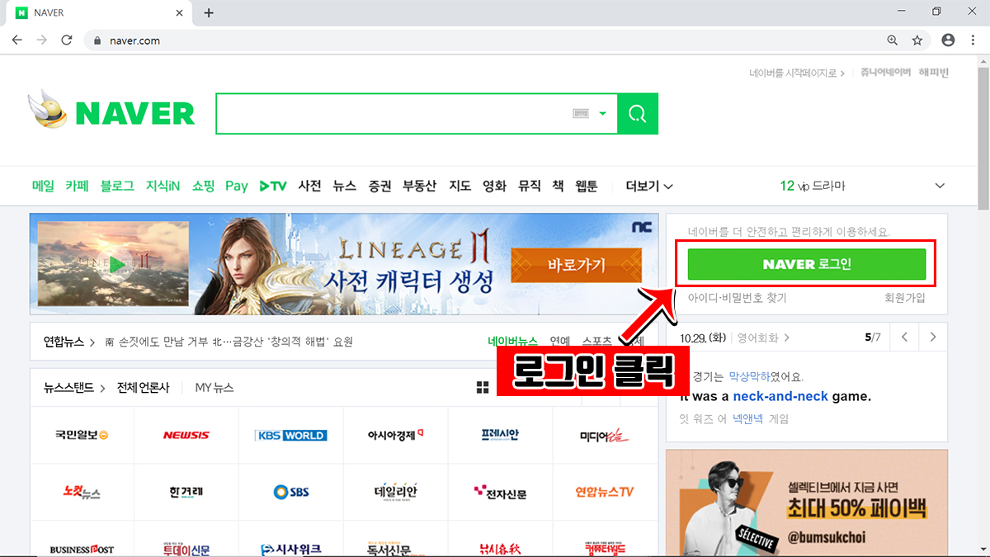Click the 막상막하 highlighted word
The height and width of the screenshot is (557, 990).
(x=749, y=376)
